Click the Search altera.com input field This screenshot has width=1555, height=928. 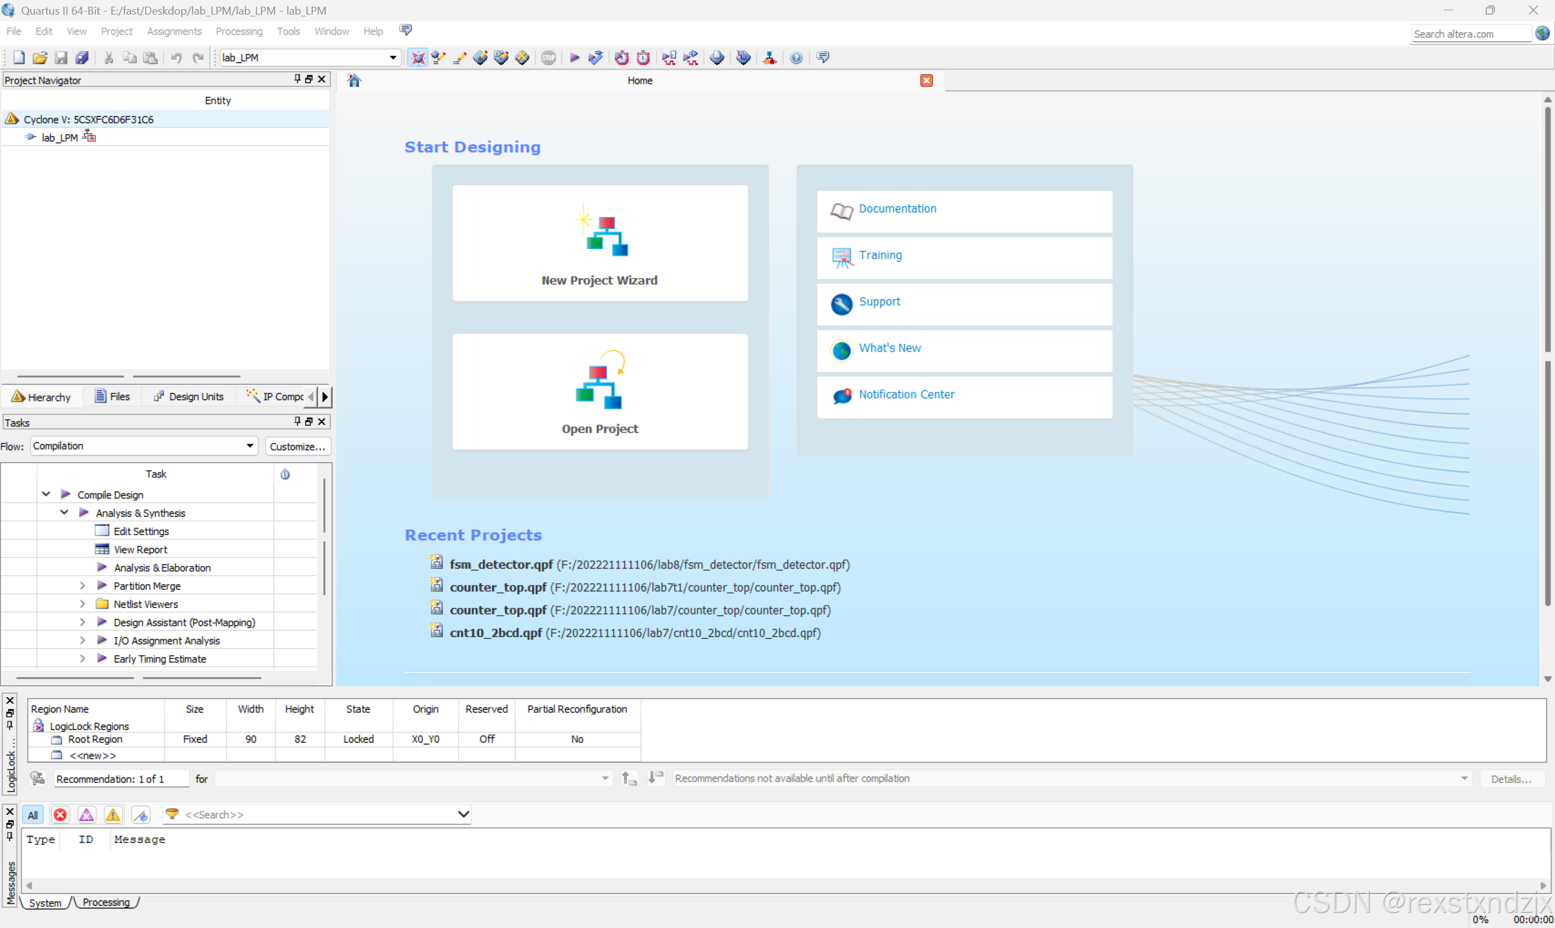(1469, 34)
